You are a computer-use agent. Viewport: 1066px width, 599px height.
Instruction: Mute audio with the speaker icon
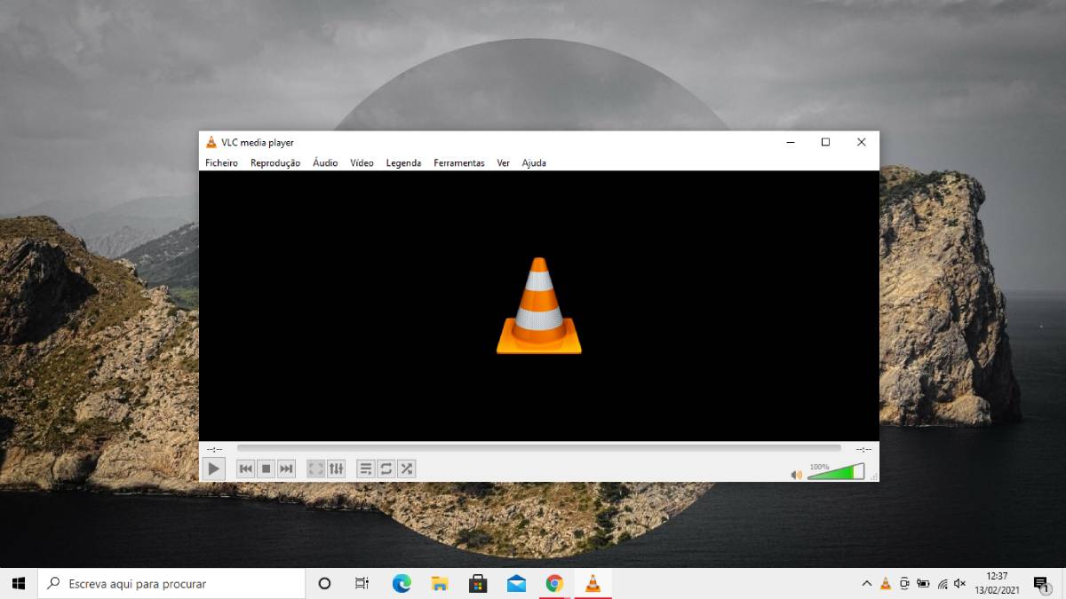pos(797,473)
